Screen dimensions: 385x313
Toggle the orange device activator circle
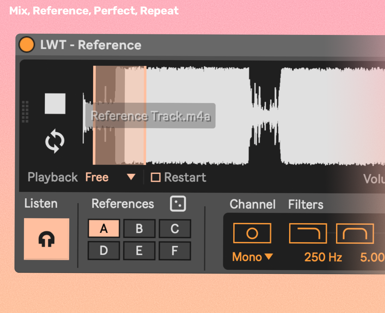click(27, 45)
